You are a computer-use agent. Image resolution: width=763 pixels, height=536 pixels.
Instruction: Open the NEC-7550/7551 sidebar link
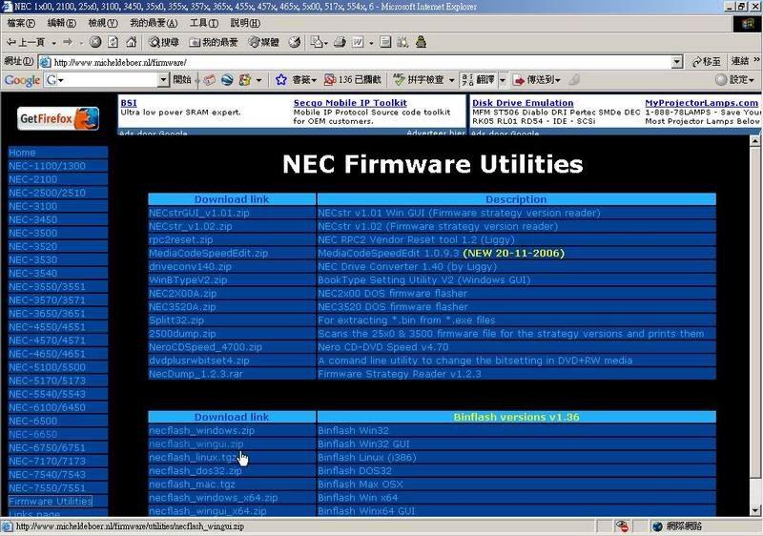[47, 488]
